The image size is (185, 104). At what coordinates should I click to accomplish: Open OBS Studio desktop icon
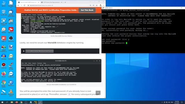(11, 39)
